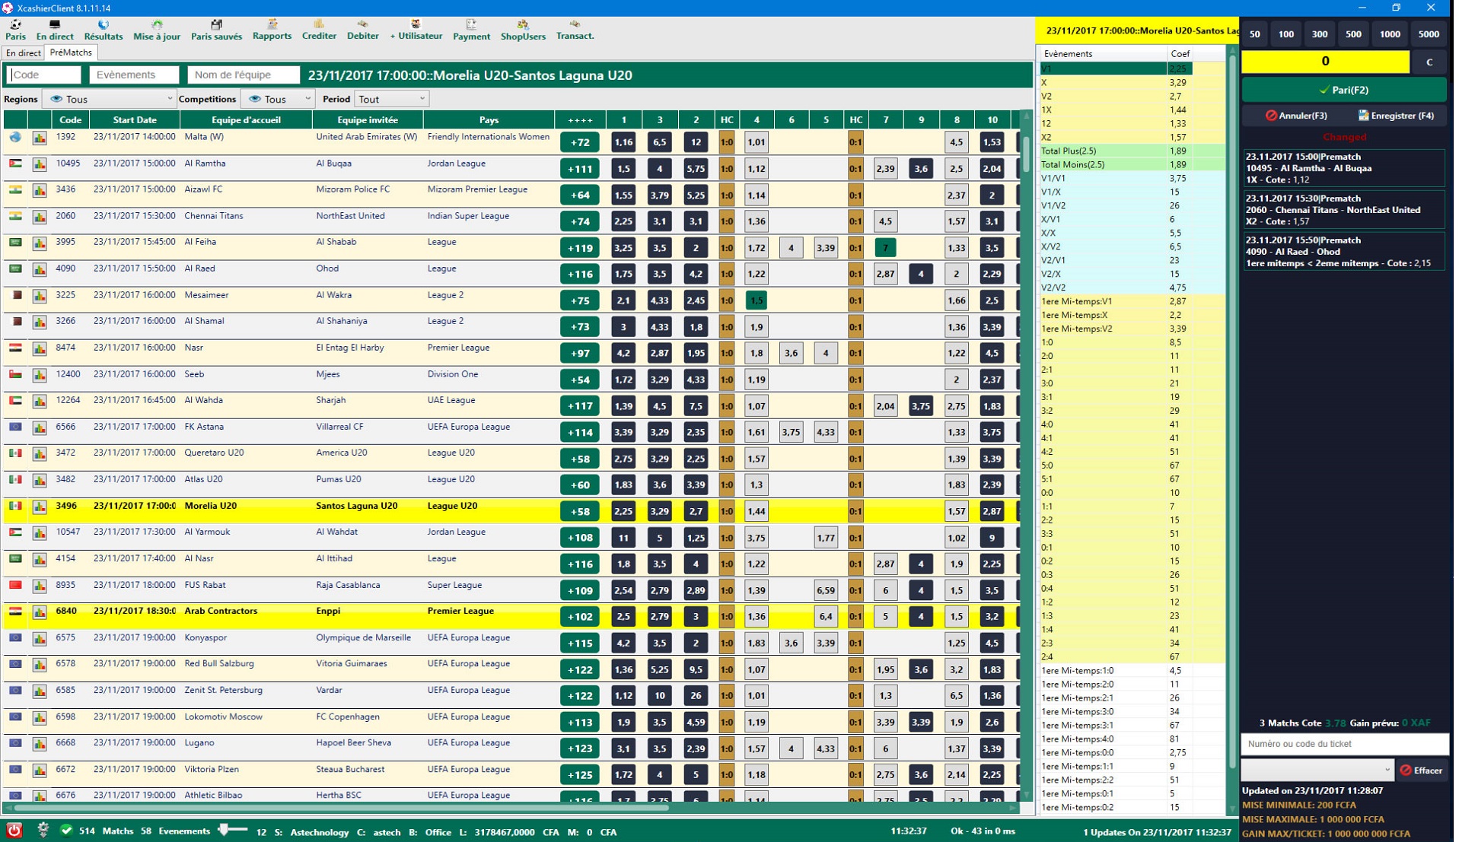
Task: Open statistics chart icon for Malta (W) row
Action: [x=40, y=138]
